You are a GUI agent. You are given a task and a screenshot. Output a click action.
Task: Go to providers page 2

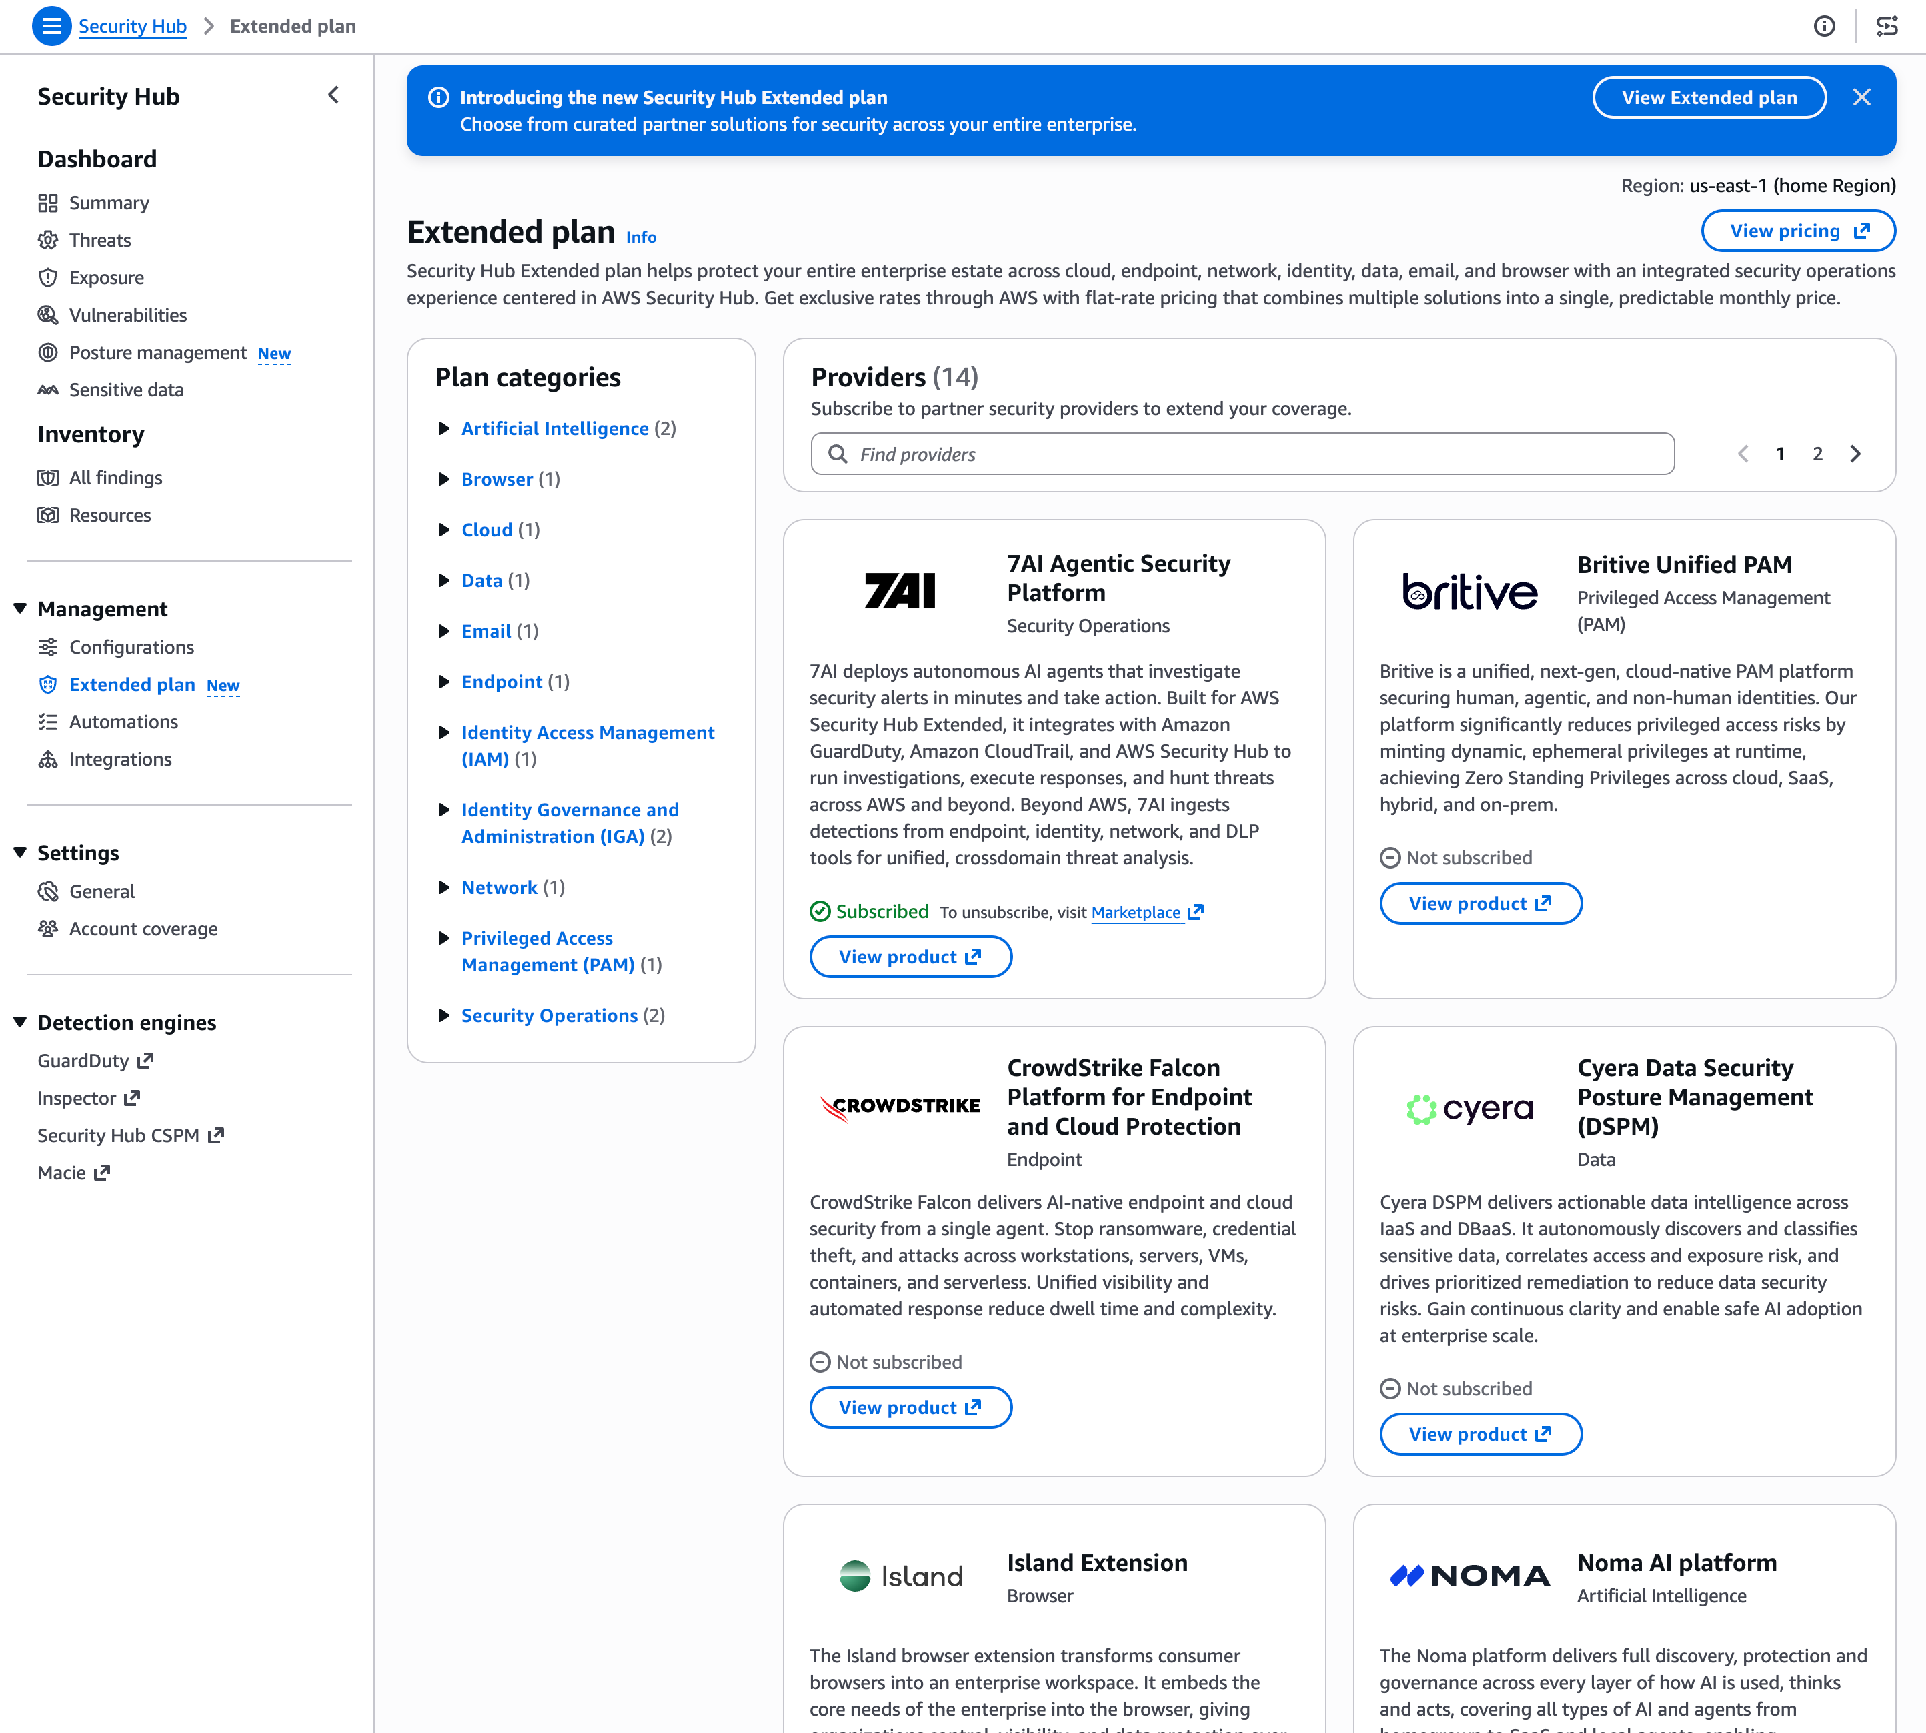(x=1817, y=454)
